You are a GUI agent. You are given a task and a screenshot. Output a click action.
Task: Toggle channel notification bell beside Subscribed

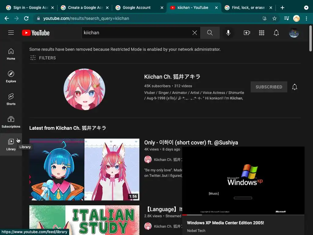(295, 87)
